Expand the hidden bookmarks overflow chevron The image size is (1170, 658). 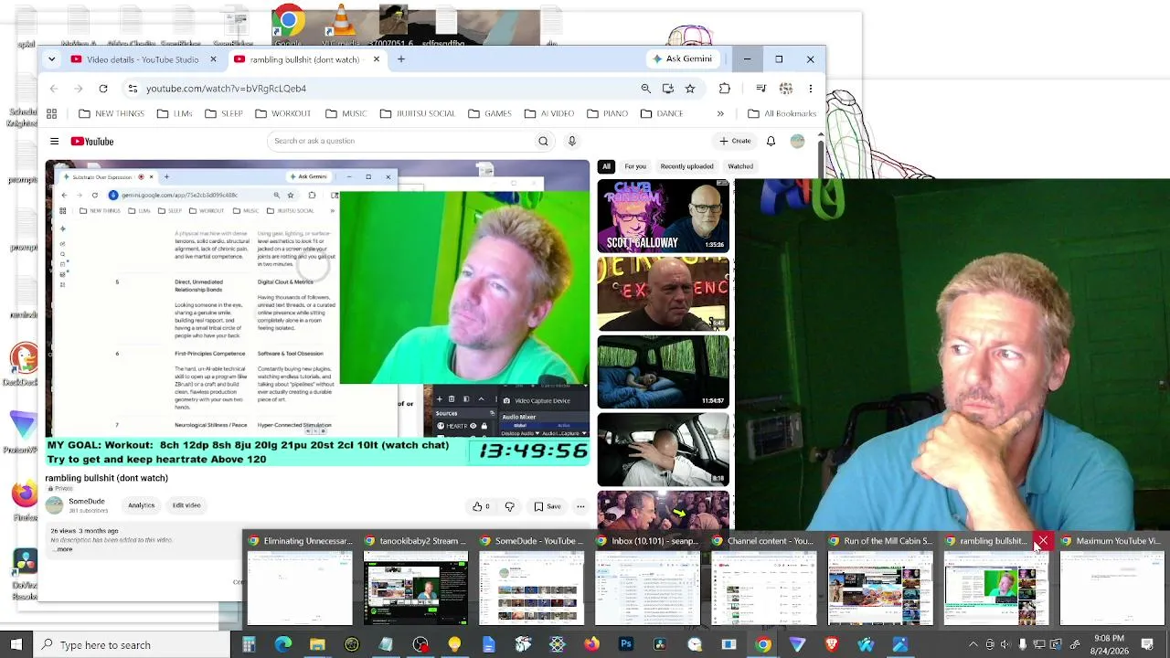click(720, 113)
